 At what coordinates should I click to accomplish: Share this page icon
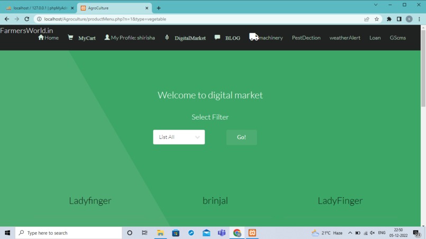[x=366, y=19]
